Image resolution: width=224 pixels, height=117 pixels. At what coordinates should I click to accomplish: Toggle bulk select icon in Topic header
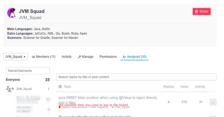60,87
